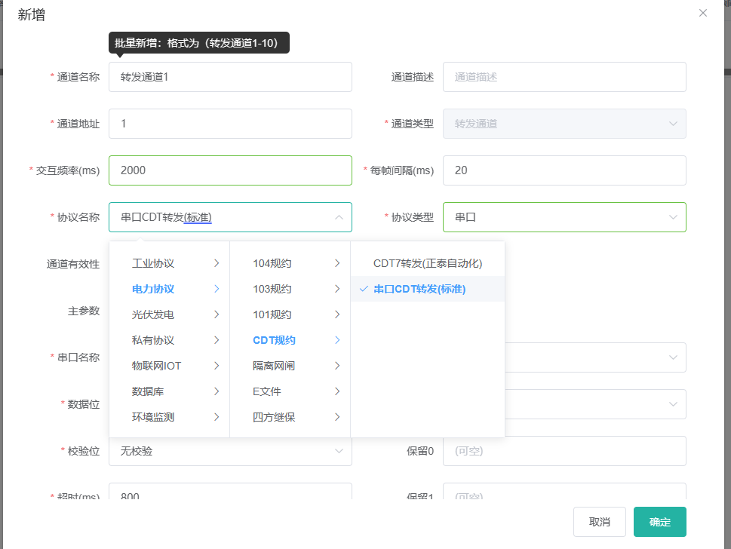Click the chevron arrow next to 物联网IOT

pyautogui.click(x=217, y=366)
